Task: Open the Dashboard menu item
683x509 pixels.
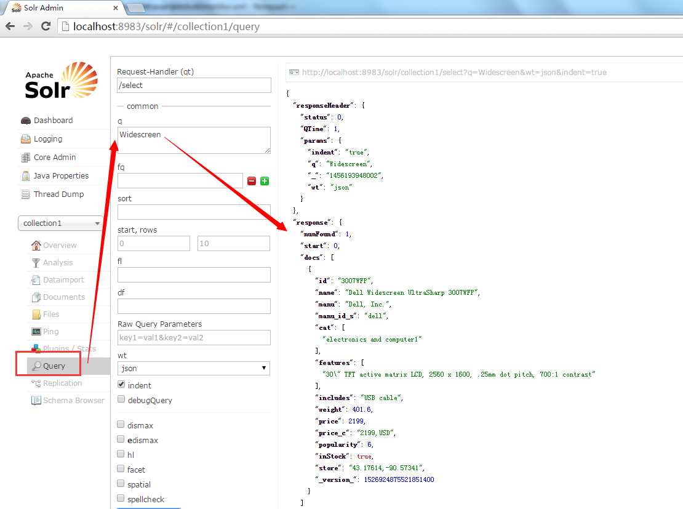Action: pyautogui.click(x=53, y=121)
